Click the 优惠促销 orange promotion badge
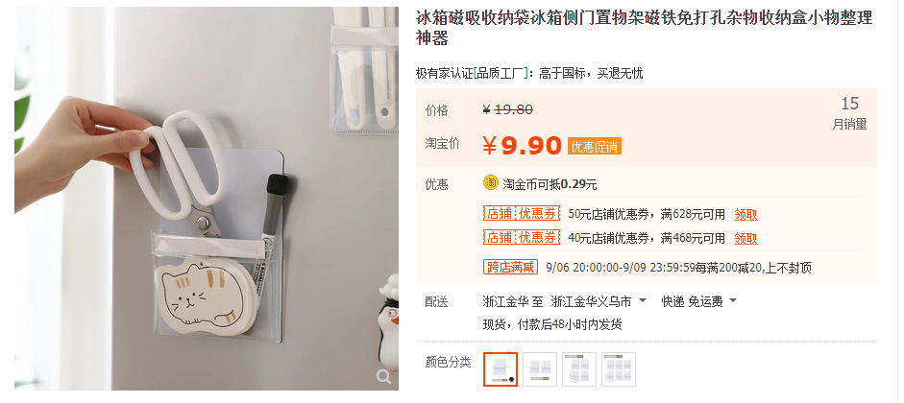The height and width of the screenshot is (403, 904). [x=595, y=146]
